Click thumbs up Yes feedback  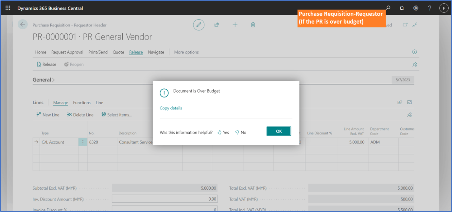tap(223, 132)
